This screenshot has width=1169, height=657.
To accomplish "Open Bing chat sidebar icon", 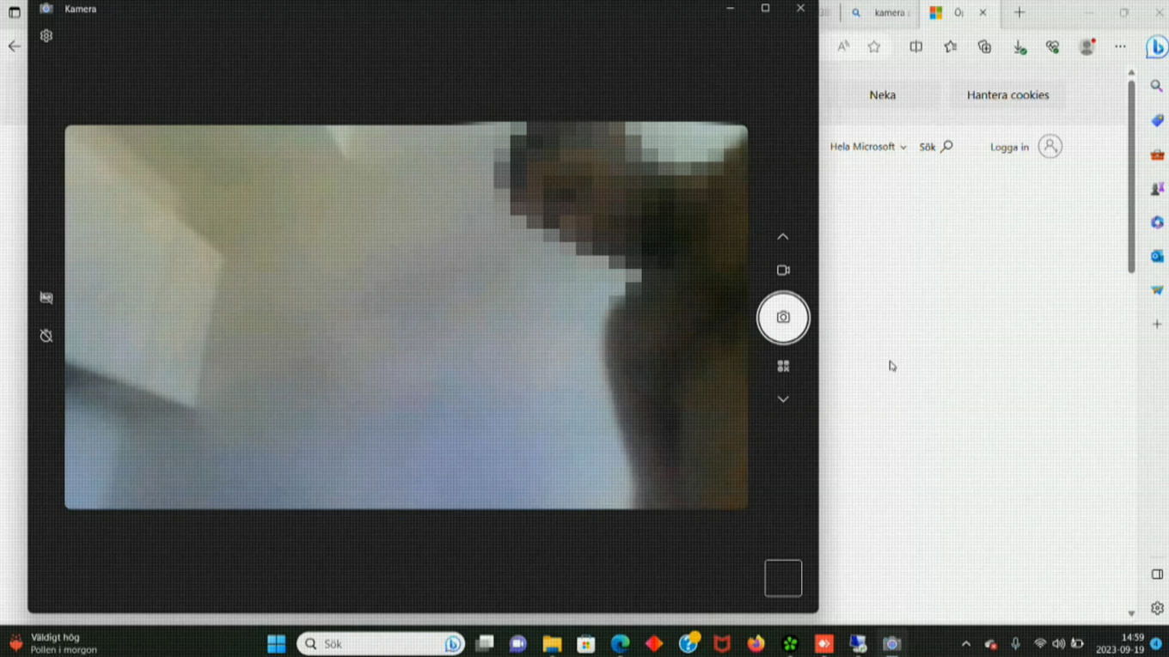I will click(x=1156, y=48).
